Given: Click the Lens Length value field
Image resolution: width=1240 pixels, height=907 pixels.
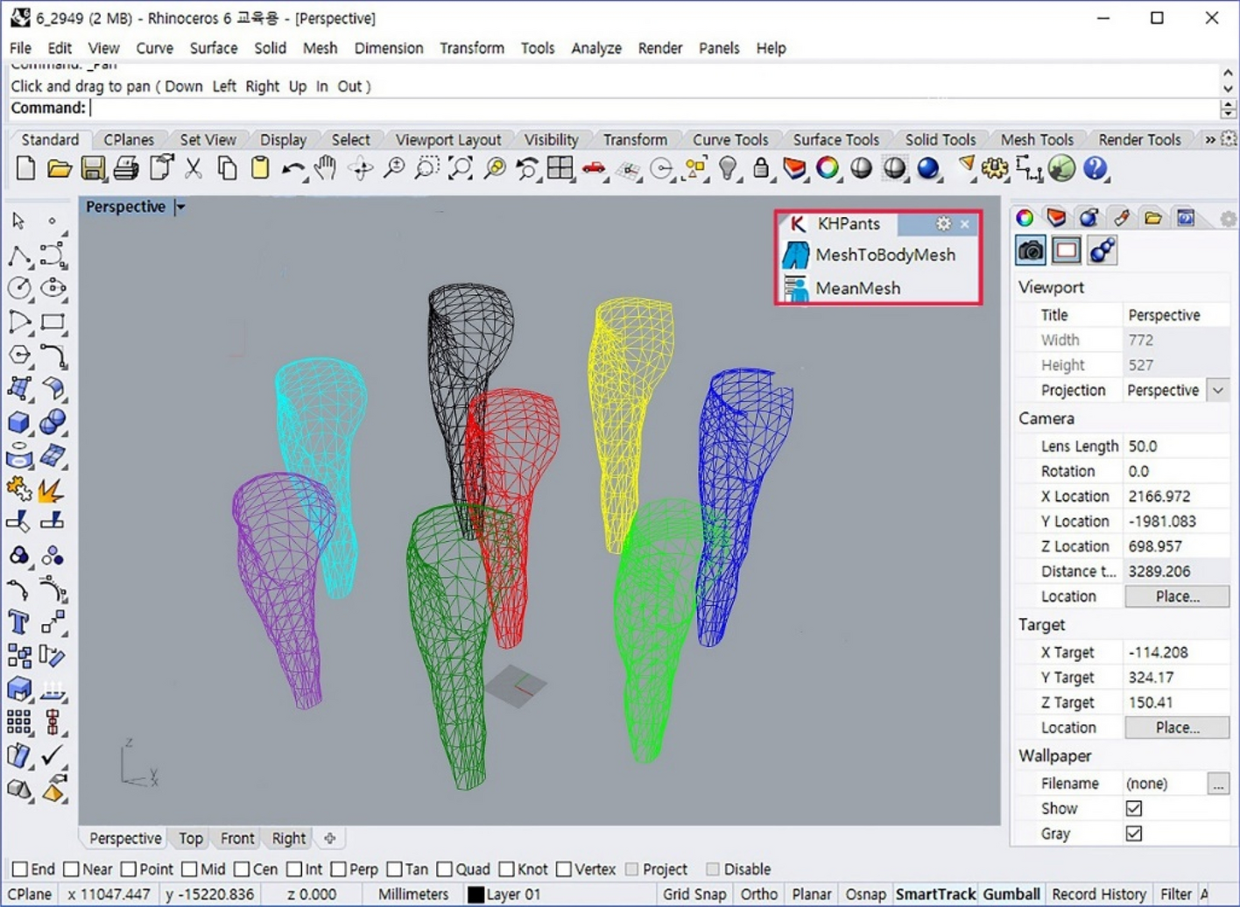Looking at the screenshot, I should click(1176, 446).
